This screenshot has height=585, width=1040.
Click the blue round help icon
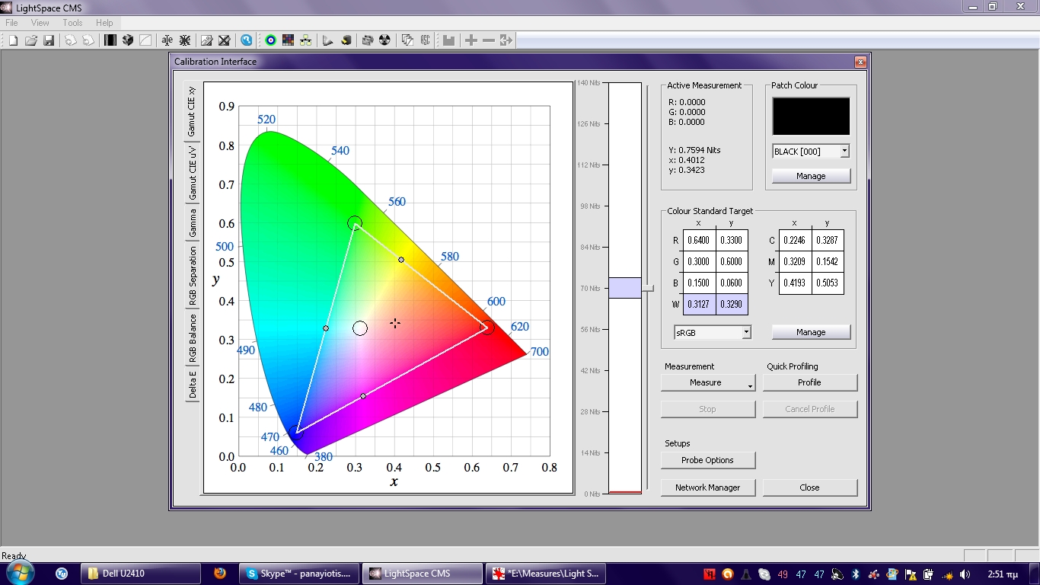[x=246, y=40]
